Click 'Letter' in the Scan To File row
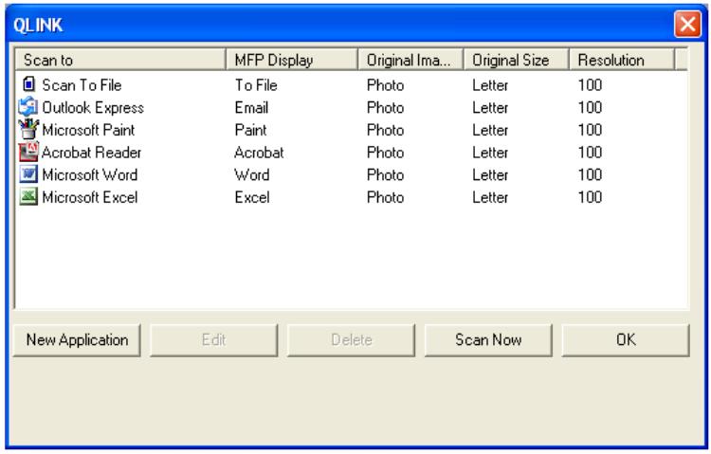Screen dimensions: 711x454 490,84
